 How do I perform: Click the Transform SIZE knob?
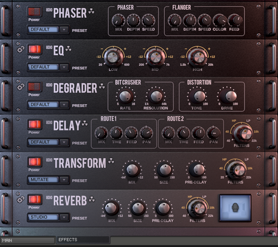click(164, 169)
